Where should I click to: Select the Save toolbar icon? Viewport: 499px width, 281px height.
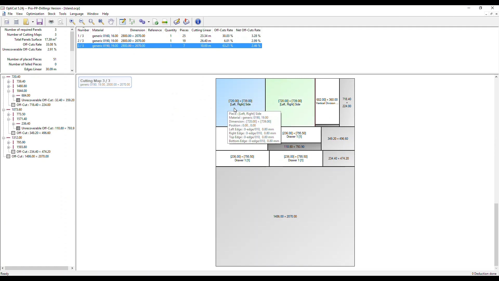click(40, 22)
